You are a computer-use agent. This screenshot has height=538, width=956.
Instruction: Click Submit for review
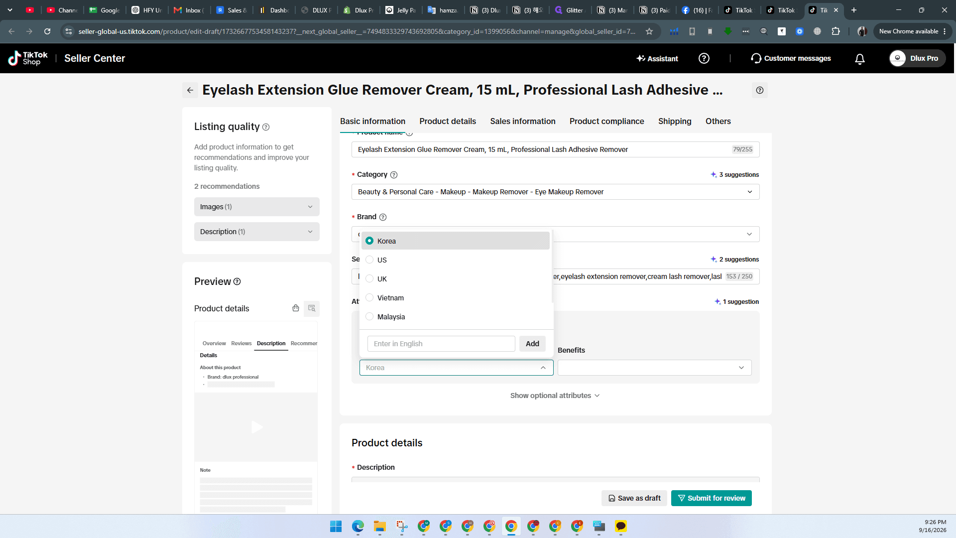[x=712, y=498]
